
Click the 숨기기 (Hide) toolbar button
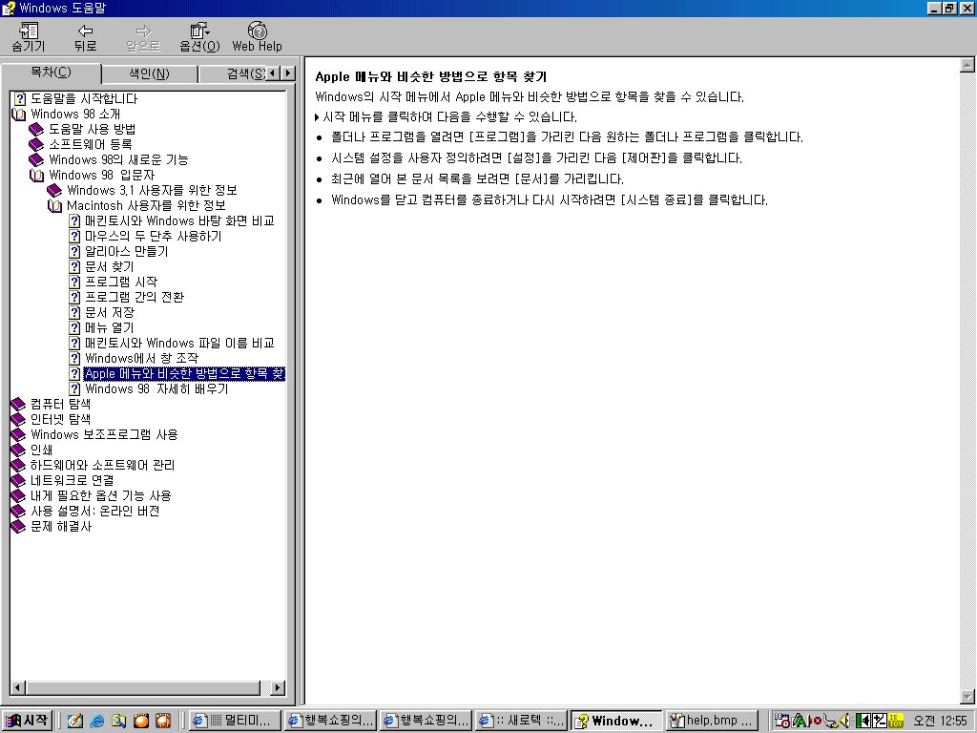[29, 37]
